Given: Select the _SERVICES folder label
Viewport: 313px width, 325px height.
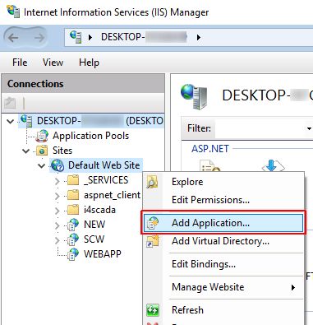Looking at the screenshot, I should click(106, 180).
